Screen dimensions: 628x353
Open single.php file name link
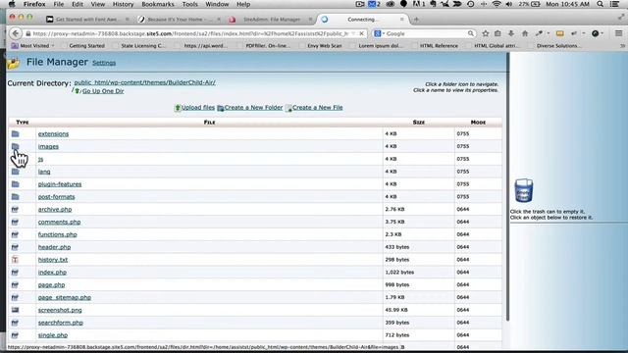[53, 335]
